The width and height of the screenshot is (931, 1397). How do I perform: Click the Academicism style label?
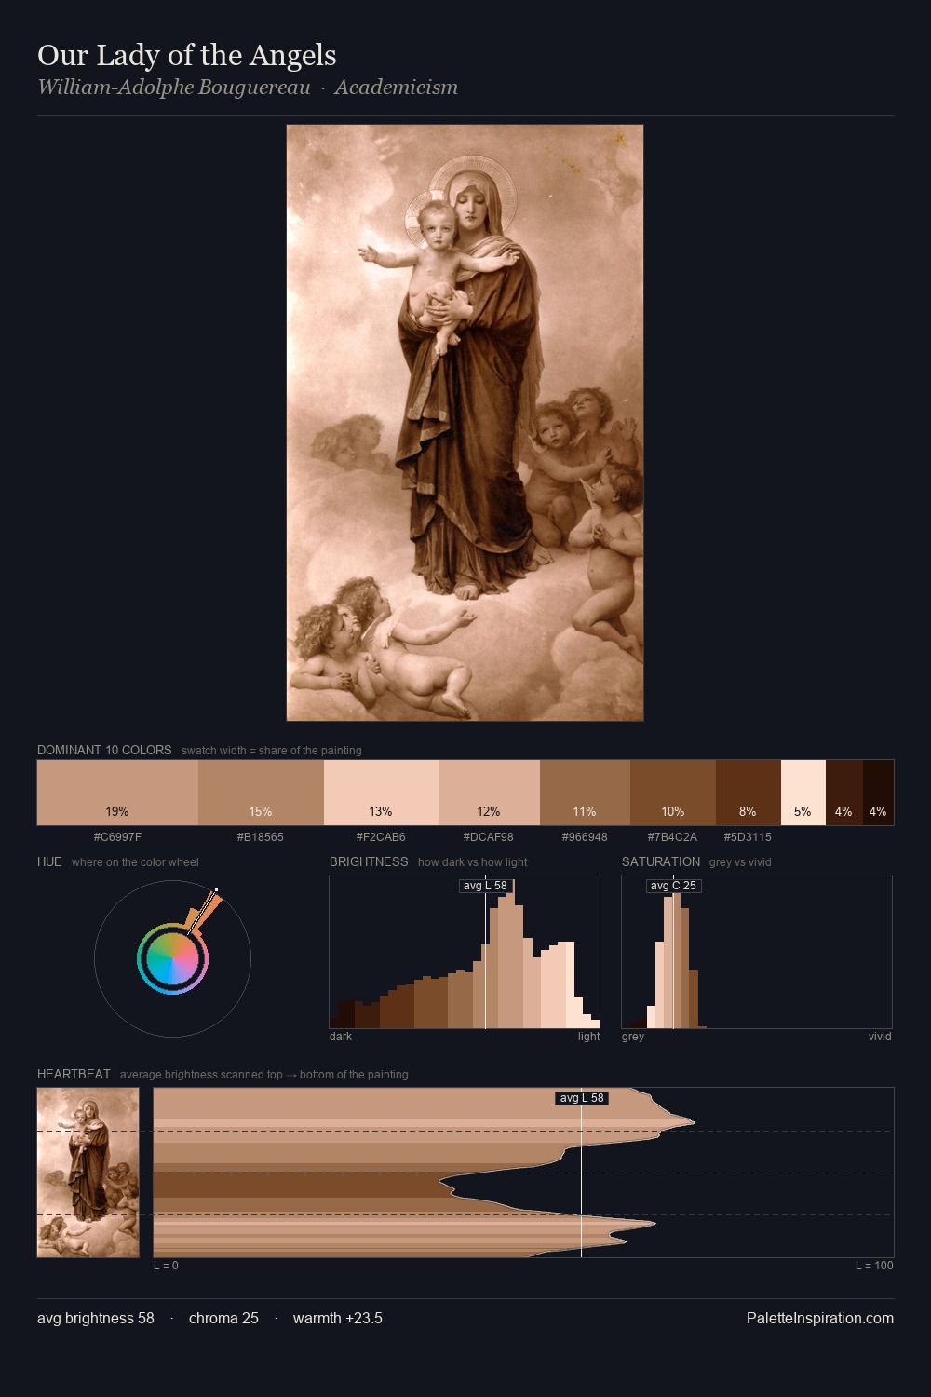tap(397, 88)
